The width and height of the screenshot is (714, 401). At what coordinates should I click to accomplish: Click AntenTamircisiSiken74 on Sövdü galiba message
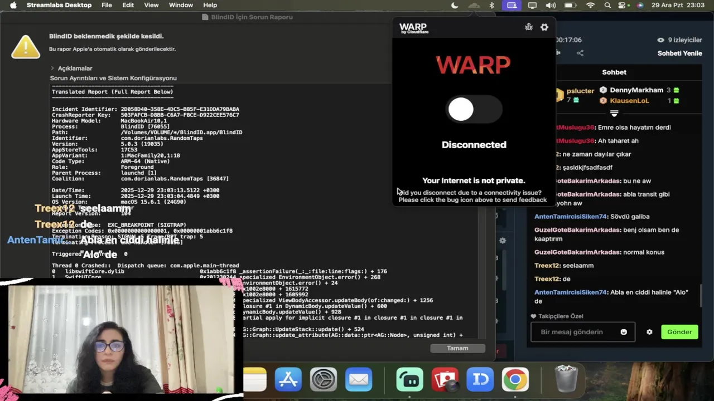[570, 217]
